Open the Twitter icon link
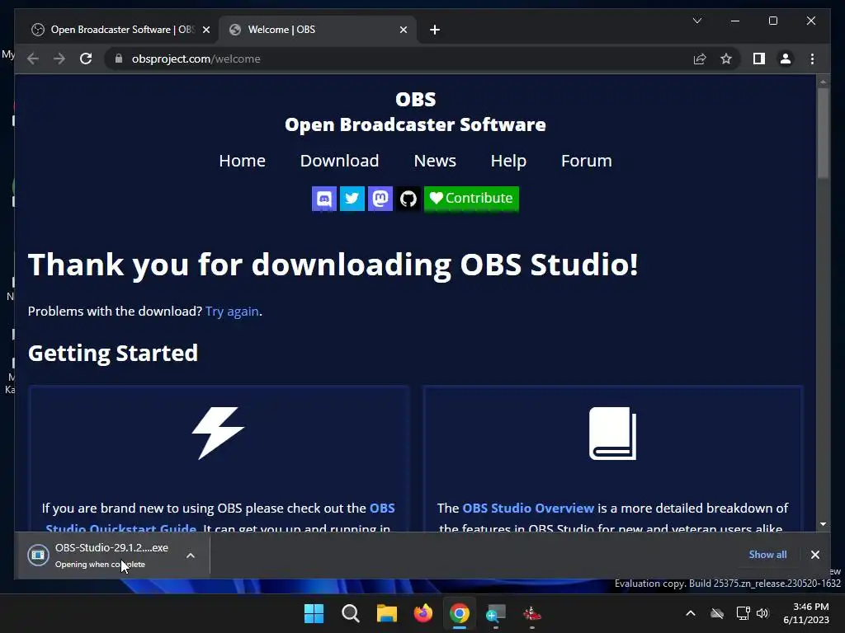This screenshot has height=633, width=845. [352, 199]
